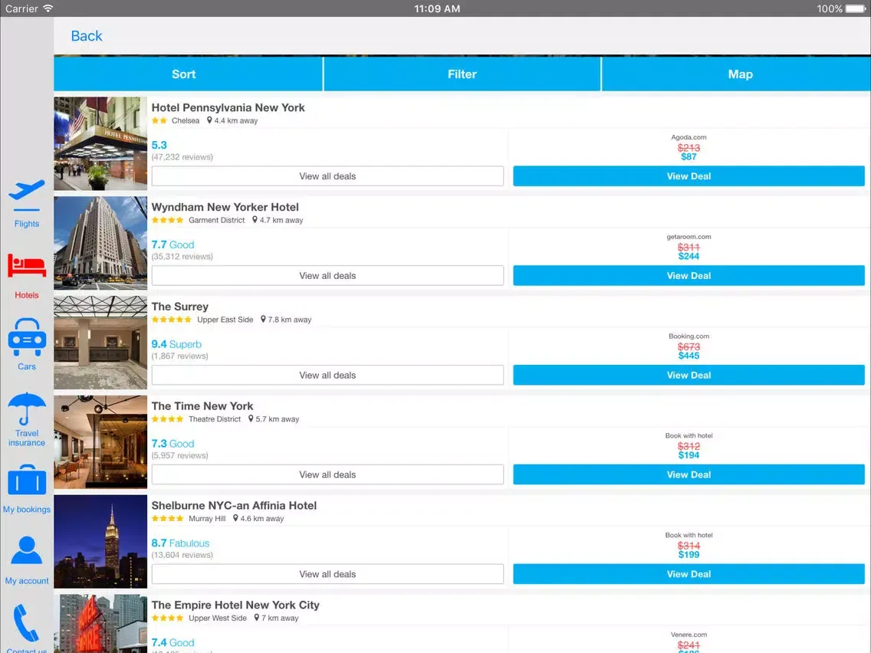Tap Garment District neighborhood label
Viewport: 871px width, 653px height.
pos(217,221)
